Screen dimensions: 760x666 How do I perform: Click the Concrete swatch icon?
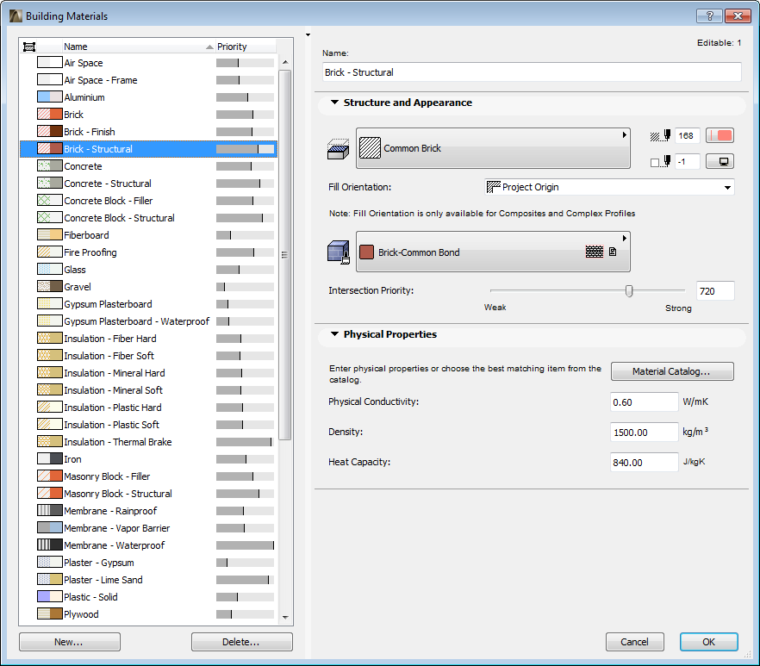point(50,166)
